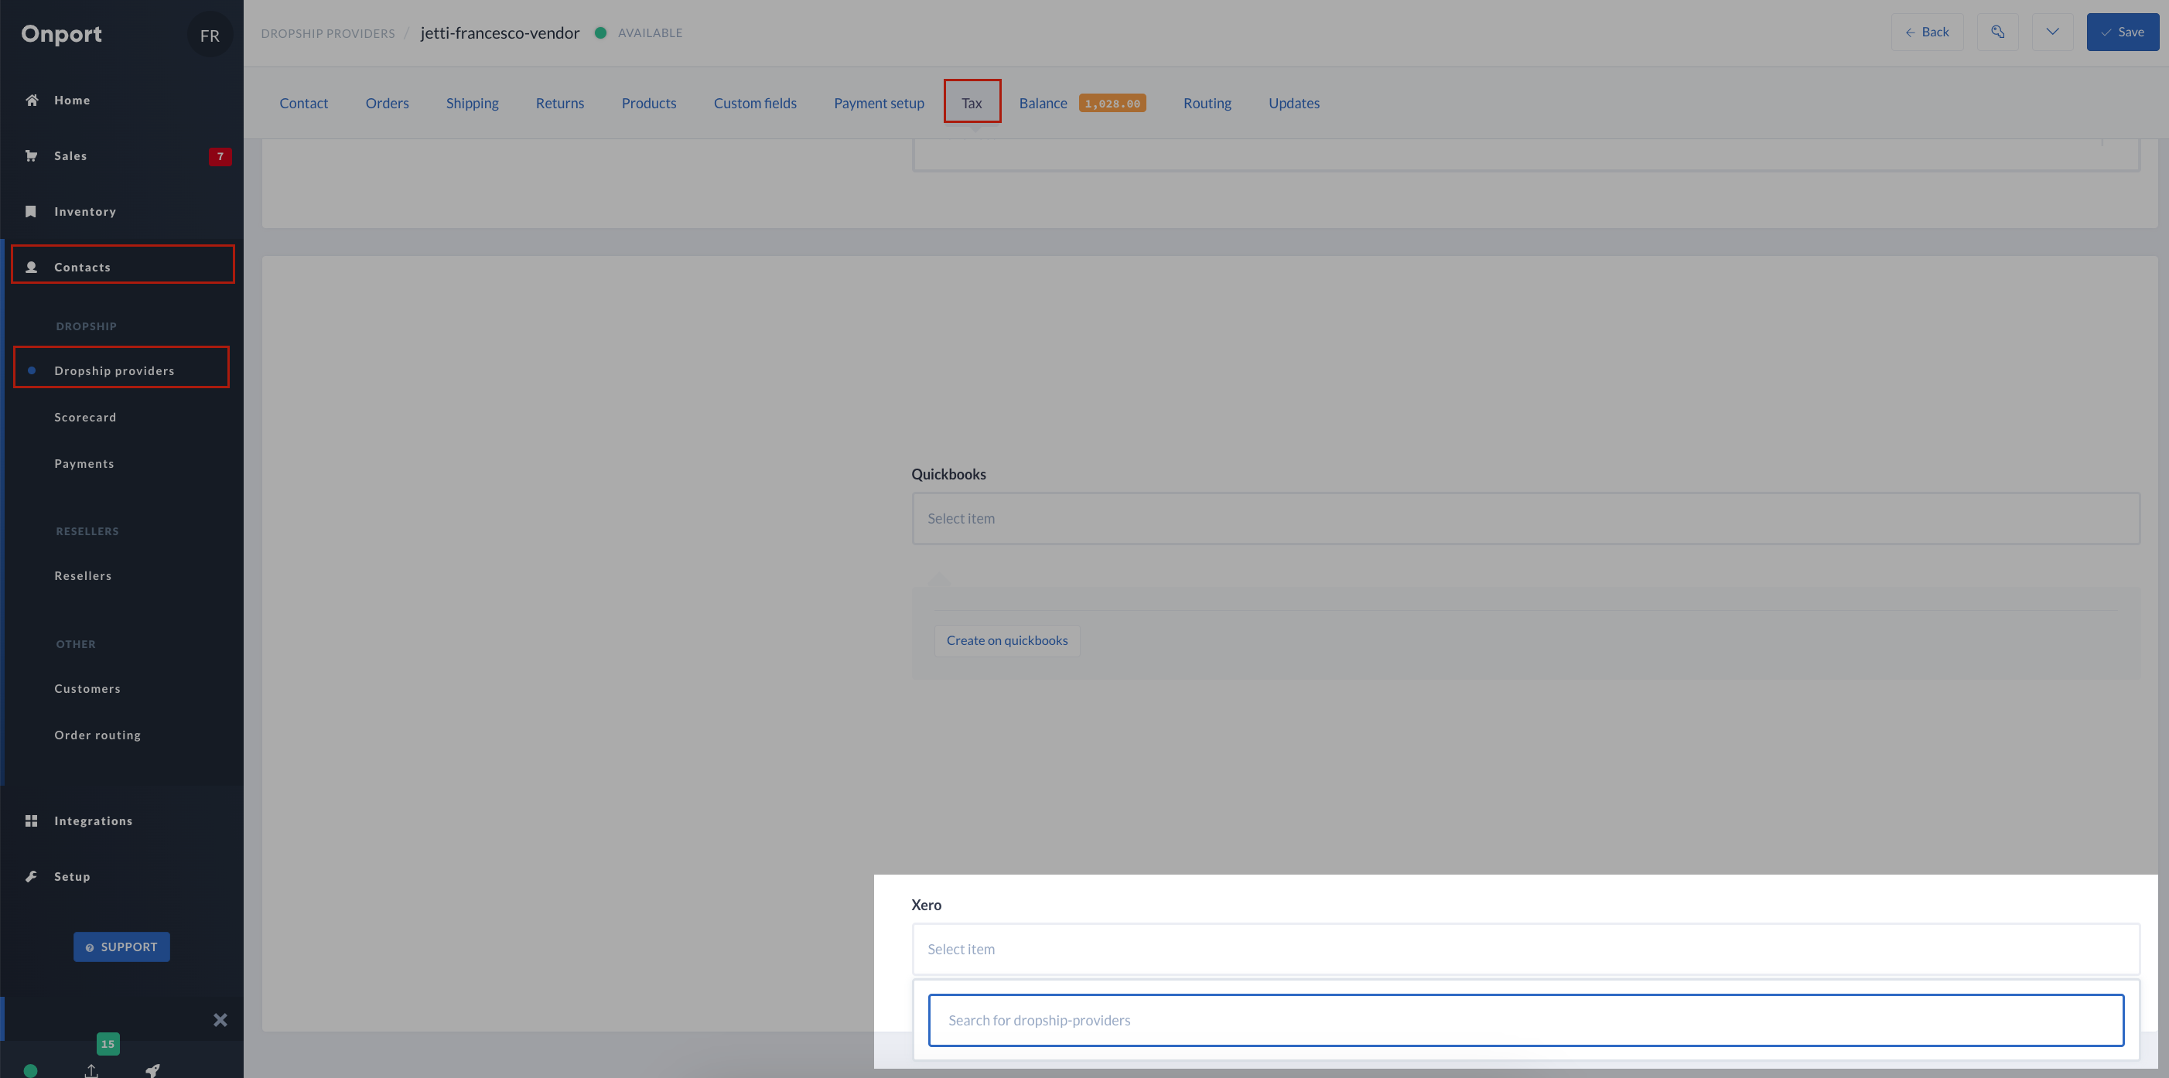Open Order routing in the sidebar
This screenshot has width=2169, height=1078.
pyautogui.click(x=97, y=735)
